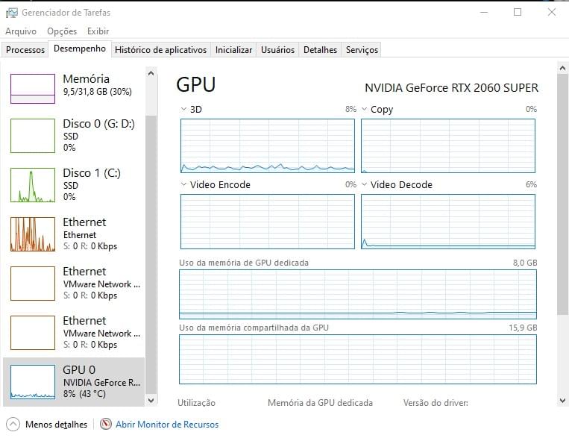Click the Disco 1 (C:) graph thumbnail
The image size is (569, 441).
(33, 184)
